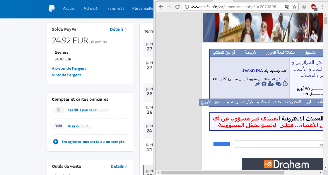The width and height of the screenshot is (328, 175).
Task: Click TASNOUMA username link
Action: pos(252,71)
